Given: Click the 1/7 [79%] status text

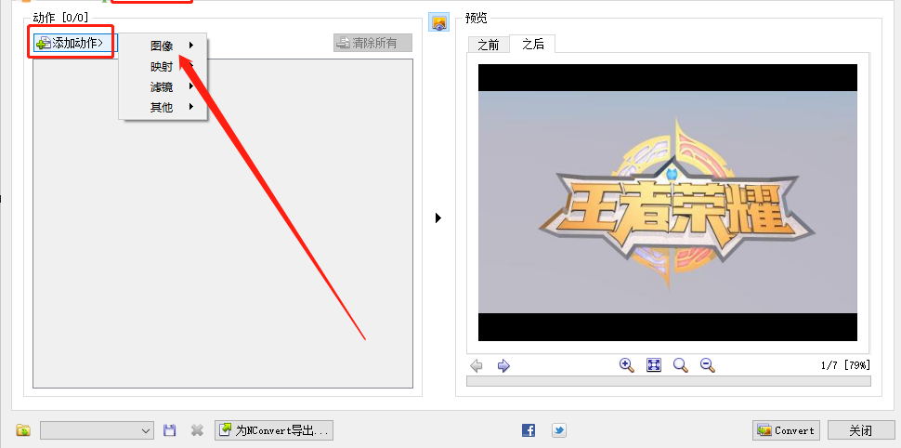Looking at the screenshot, I should pyautogui.click(x=846, y=365).
